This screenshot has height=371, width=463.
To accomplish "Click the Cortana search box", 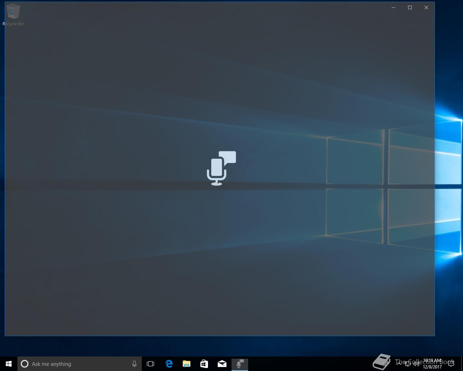I will coord(80,364).
